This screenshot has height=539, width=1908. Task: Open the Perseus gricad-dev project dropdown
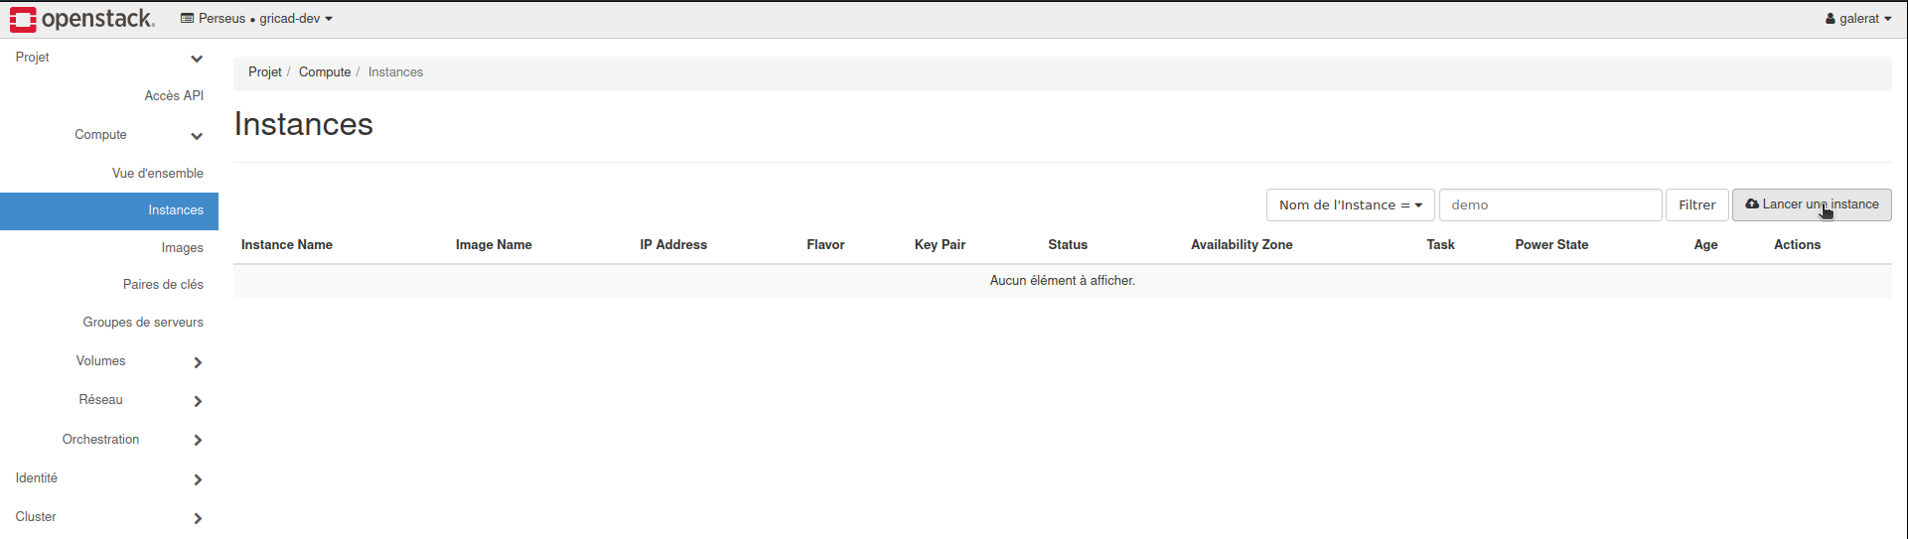[256, 19]
